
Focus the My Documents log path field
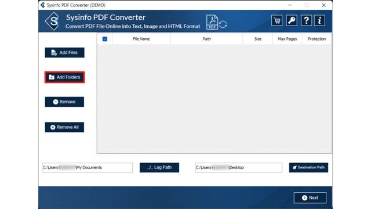pyautogui.click(x=88, y=168)
